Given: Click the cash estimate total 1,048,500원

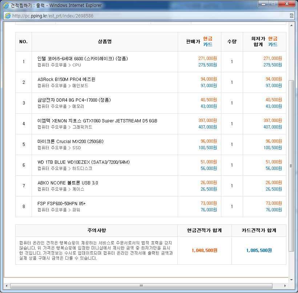Looking at the screenshot, I should click(205, 251).
